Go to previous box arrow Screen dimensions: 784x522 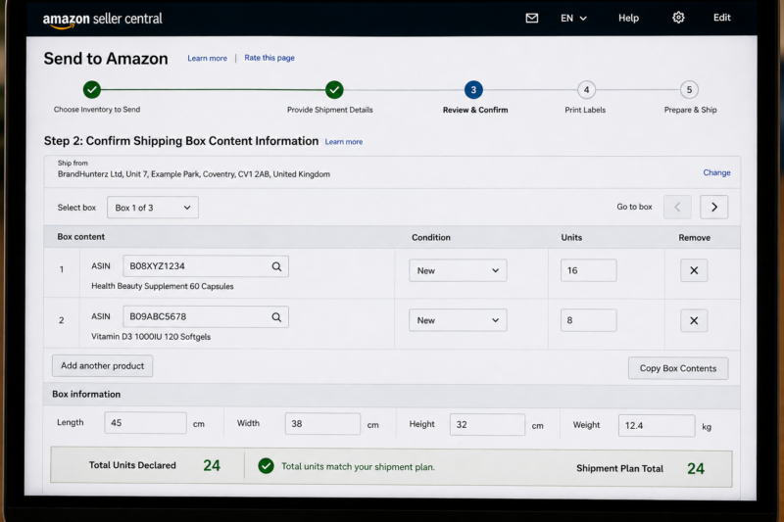click(x=677, y=207)
